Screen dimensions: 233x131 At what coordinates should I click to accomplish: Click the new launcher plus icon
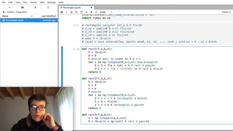9,7
